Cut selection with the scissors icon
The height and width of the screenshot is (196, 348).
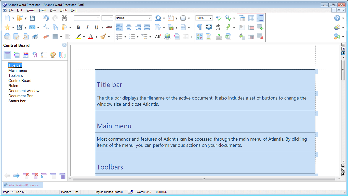point(46,27)
